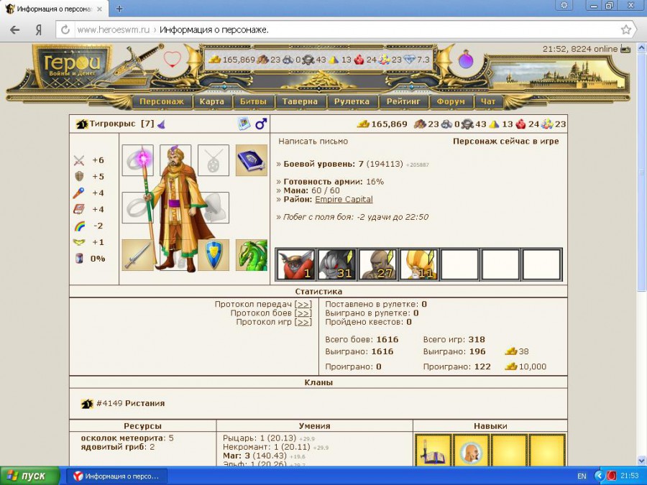Open the Empire Capital district link

coord(344,199)
